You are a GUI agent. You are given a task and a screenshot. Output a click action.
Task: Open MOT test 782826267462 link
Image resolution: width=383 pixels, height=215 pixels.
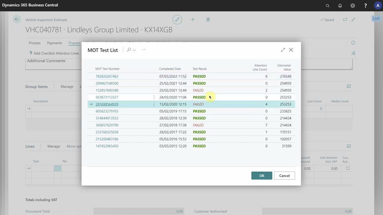click(x=107, y=76)
